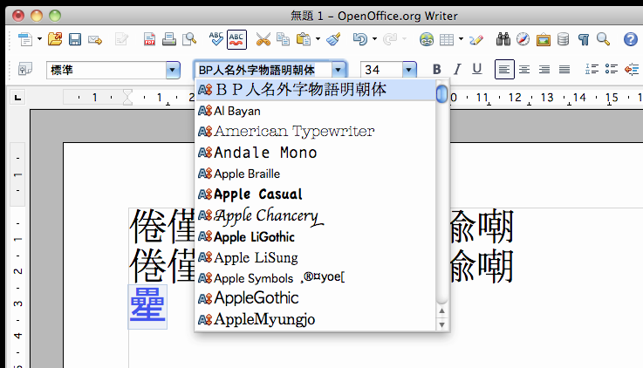Screen dimensions: 643x368
Task: Toggle AutoSpellcheck button
Action: (x=236, y=39)
